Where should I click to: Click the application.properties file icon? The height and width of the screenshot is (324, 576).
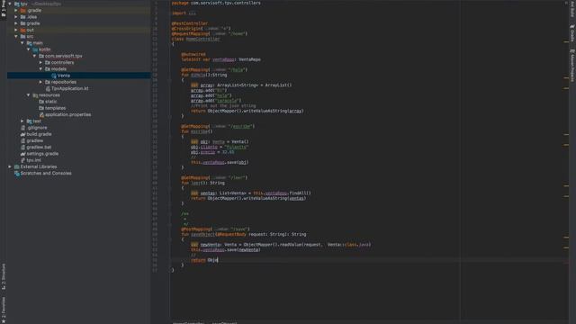pyautogui.click(x=41, y=114)
